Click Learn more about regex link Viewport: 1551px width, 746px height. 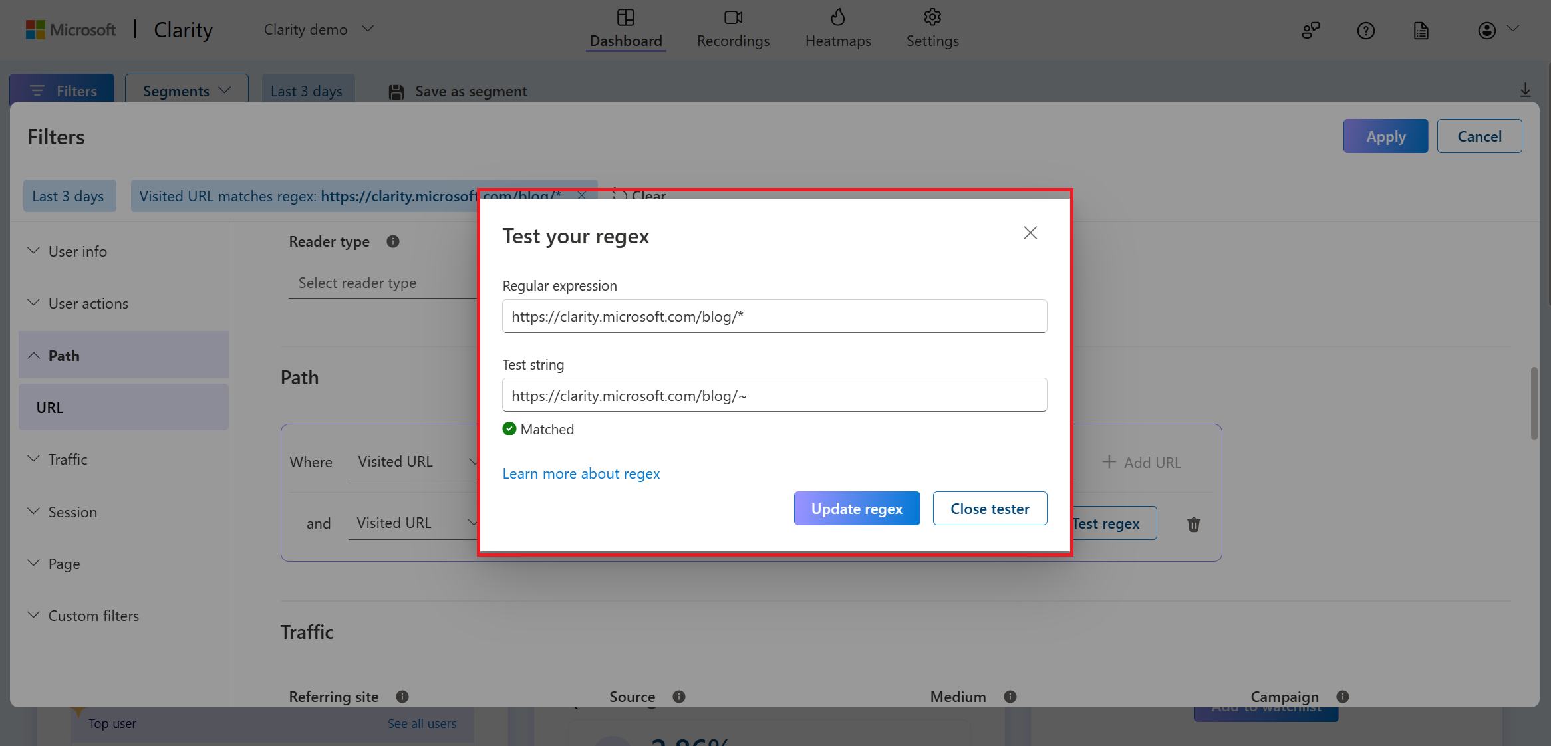pos(581,473)
